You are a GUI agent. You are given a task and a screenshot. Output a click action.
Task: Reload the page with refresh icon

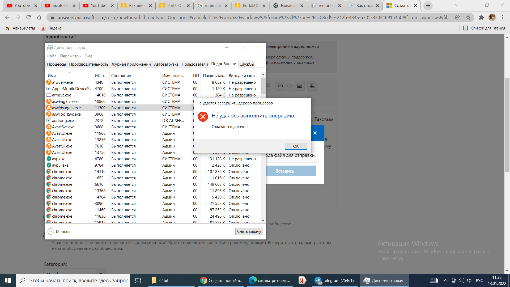(x=28, y=18)
